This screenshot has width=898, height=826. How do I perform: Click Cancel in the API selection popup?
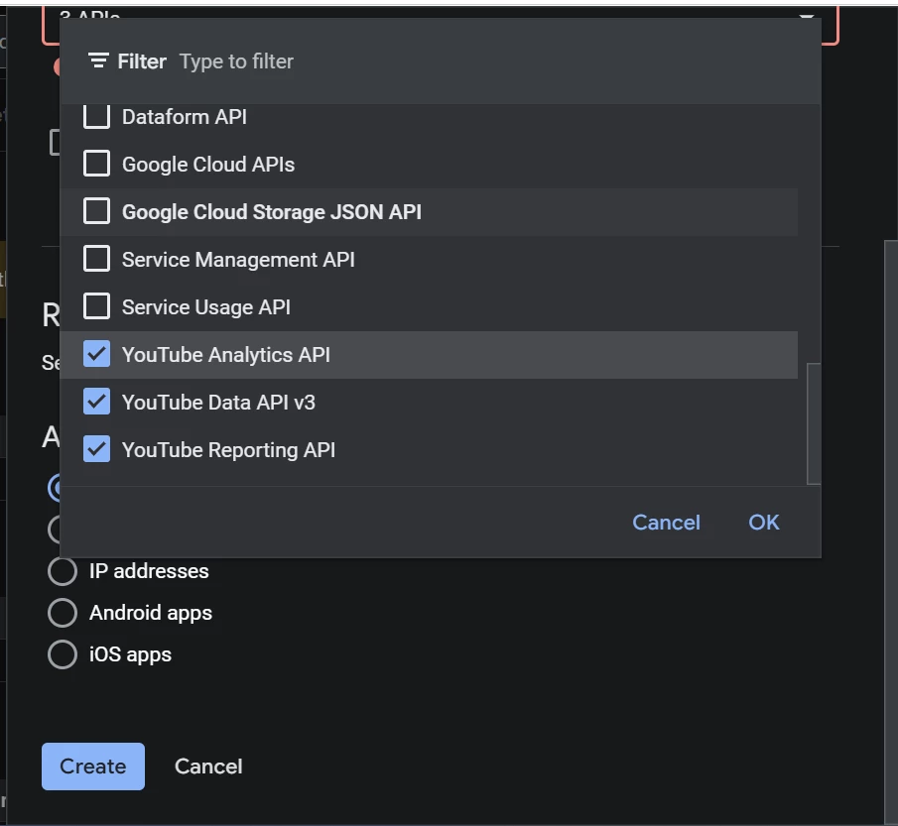point(666,522)
